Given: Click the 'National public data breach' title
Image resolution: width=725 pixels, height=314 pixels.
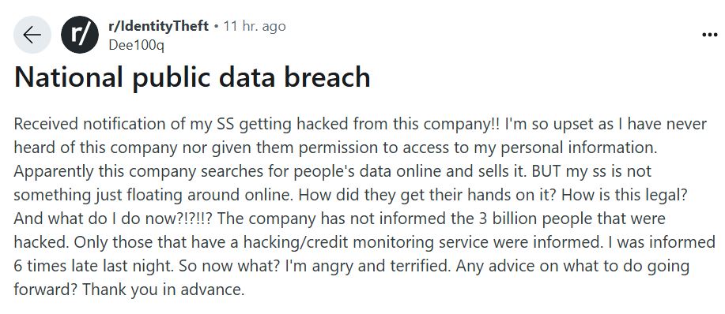Looking at the screenshot, I should click(192, 77).
